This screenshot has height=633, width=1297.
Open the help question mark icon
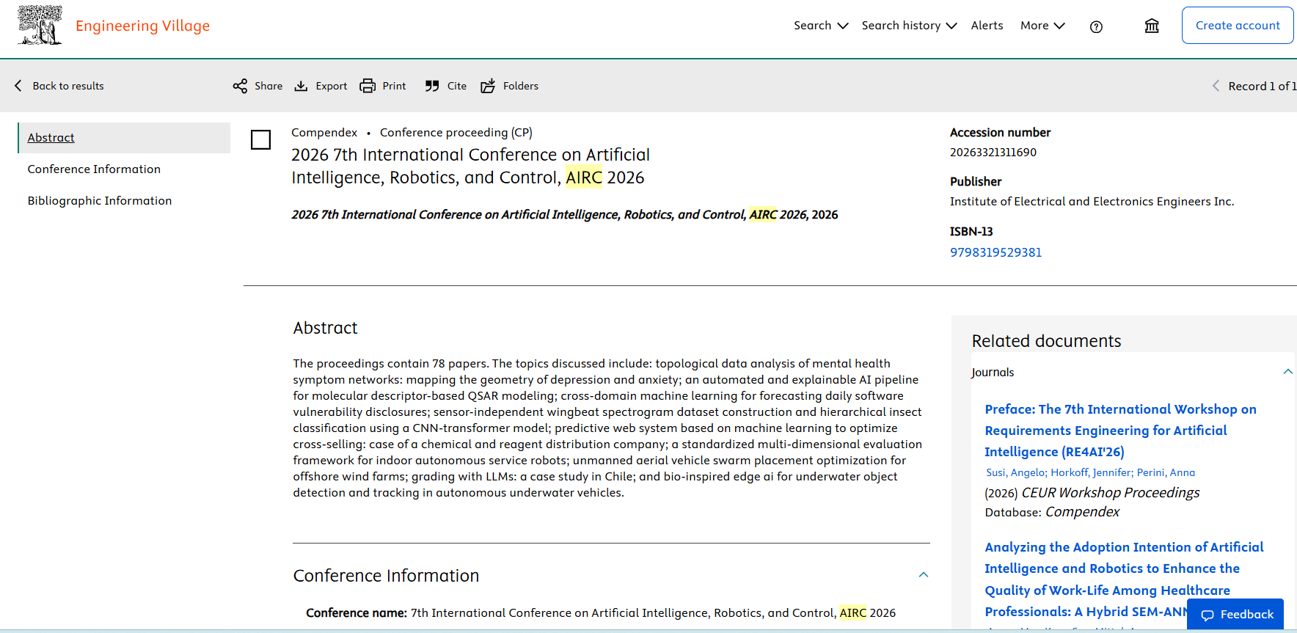coord(1096,26)
